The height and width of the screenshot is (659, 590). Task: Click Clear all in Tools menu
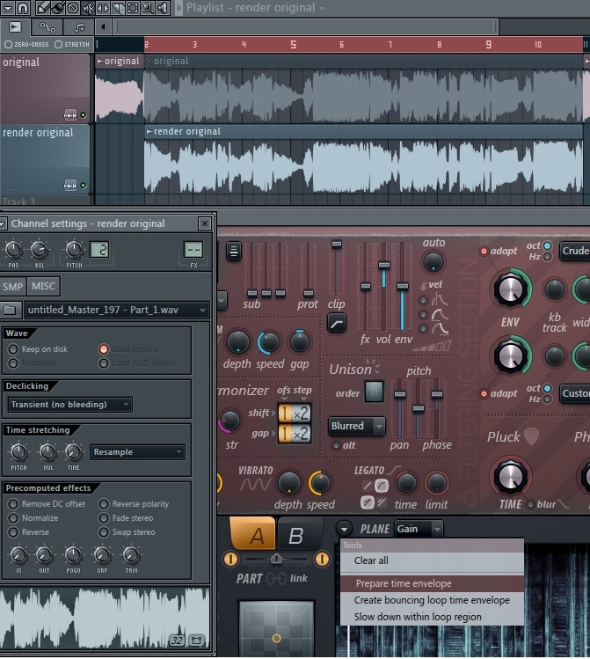click(371, 560)
